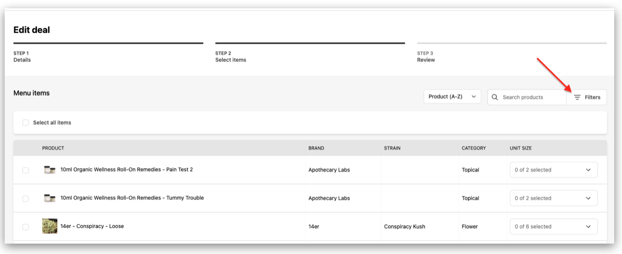
Task: Expand unit size dropdown for Pain Test 2
Action: tap(553, 170)
